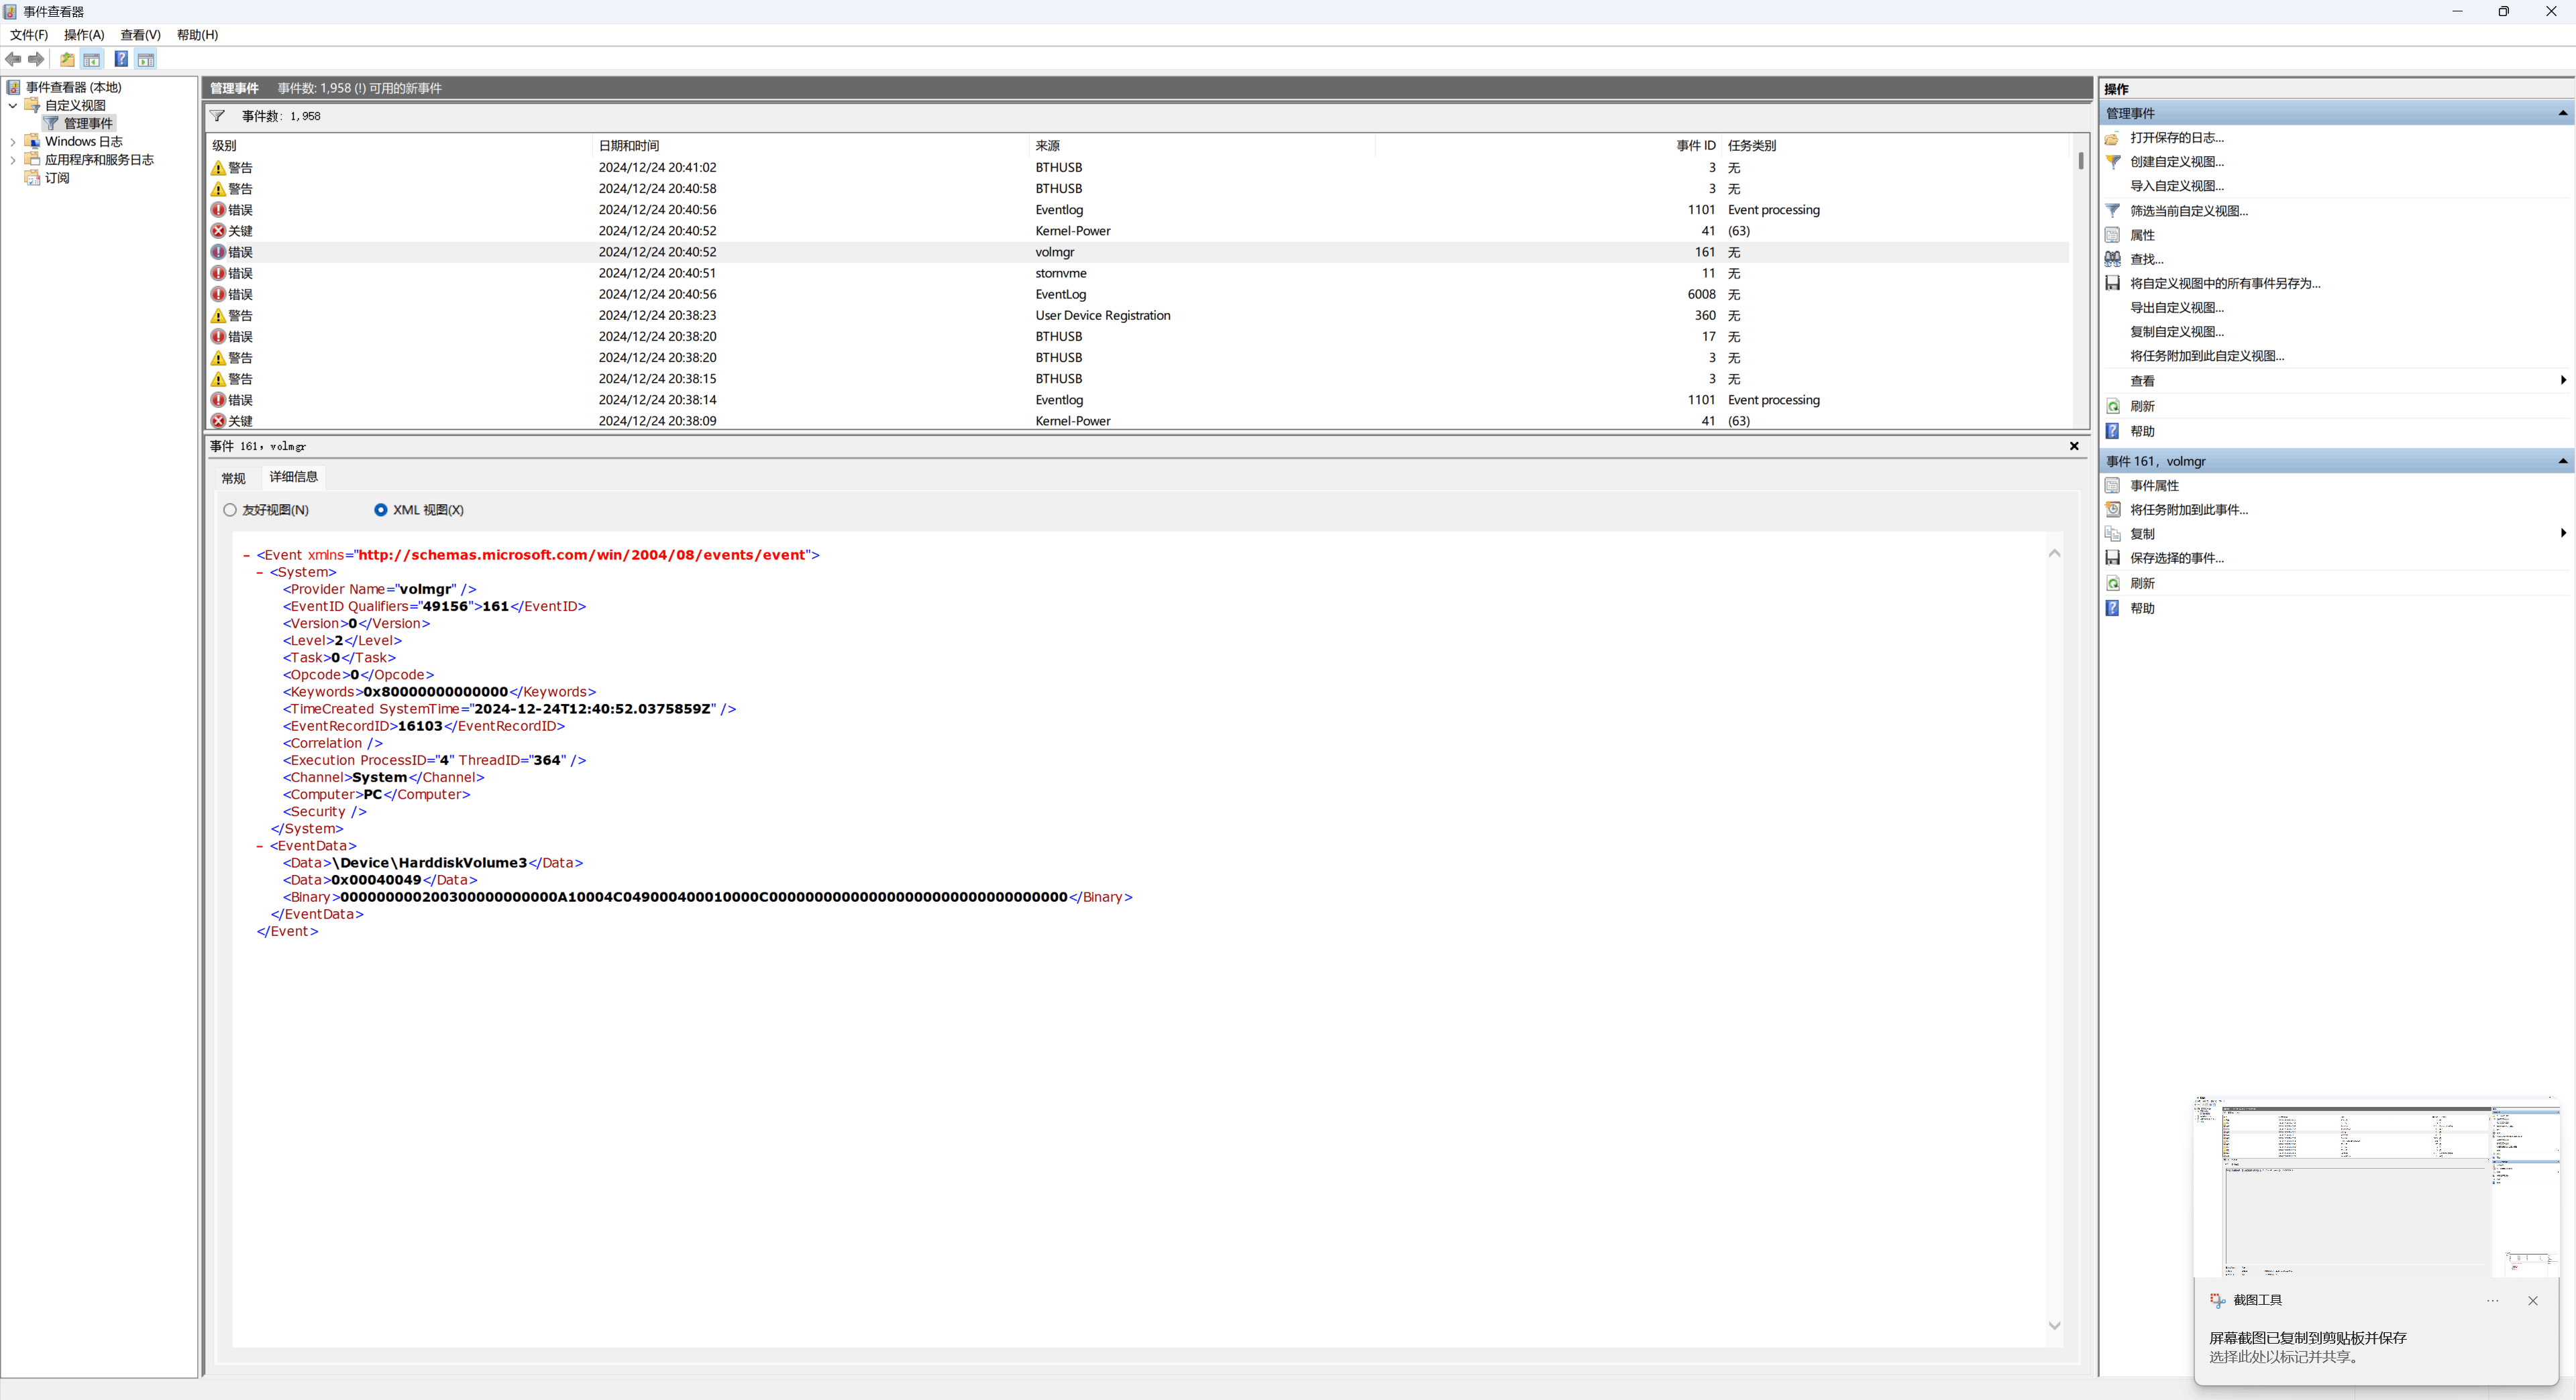Screen dimensions: 2576x1400
Task: Switch to the 常规 tab
Action: tap(233, 477)
